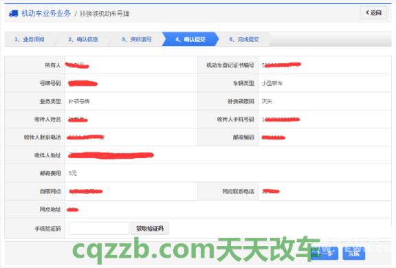This screenshot has width=396, height=268.
Task: Click the 小型轿车 vehicle type value
Action: (x=272, y=83)
